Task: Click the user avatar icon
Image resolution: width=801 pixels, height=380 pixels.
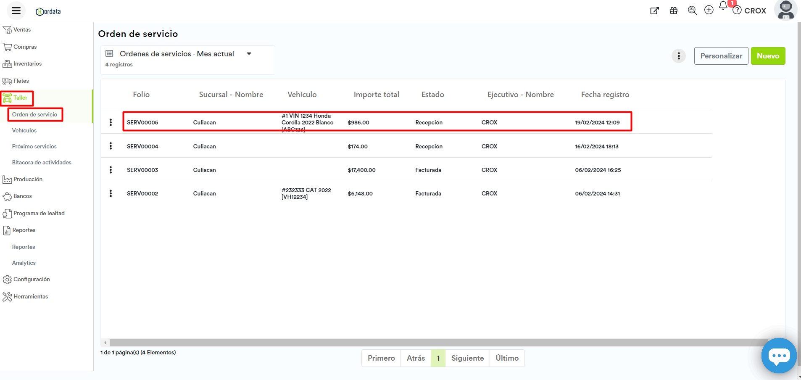Action: pyautogui.click(x=785, y=10)
